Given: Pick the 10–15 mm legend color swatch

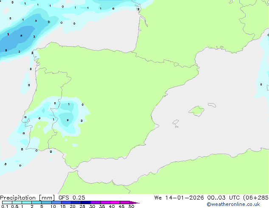Looking at the screenshot, I should [56, 202].
